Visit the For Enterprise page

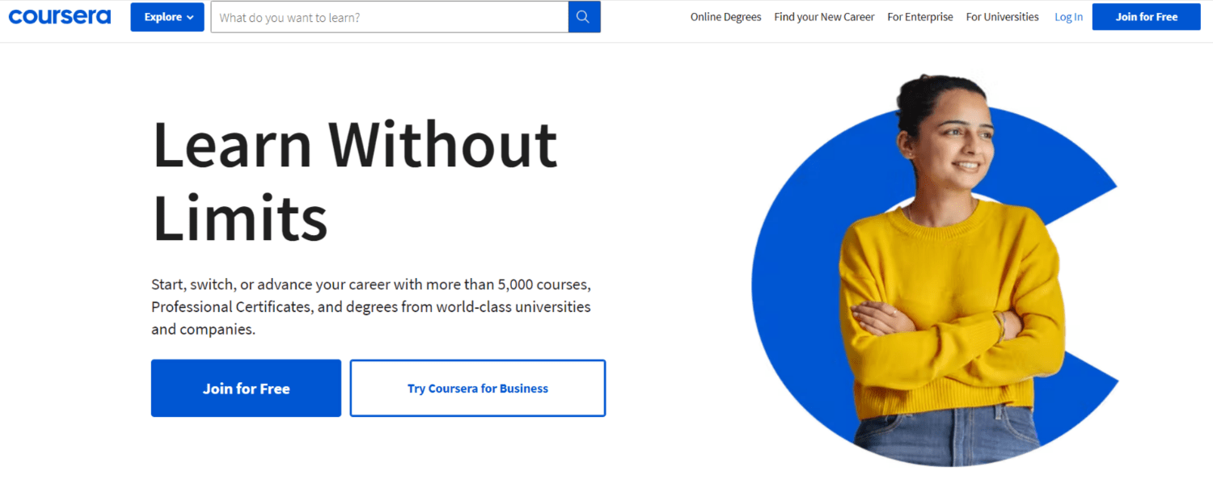pos(920,16)
